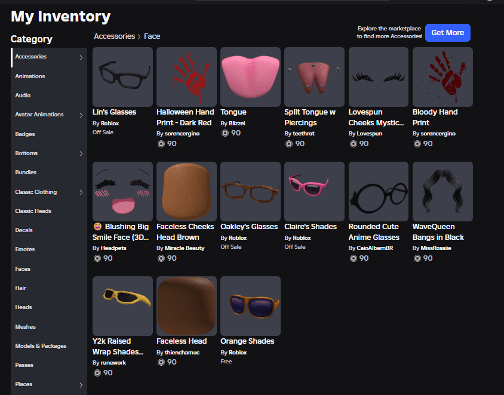This screenshot has width=504, height=395.
Task: Switch to the Hair category
Action: pos(21,288)
